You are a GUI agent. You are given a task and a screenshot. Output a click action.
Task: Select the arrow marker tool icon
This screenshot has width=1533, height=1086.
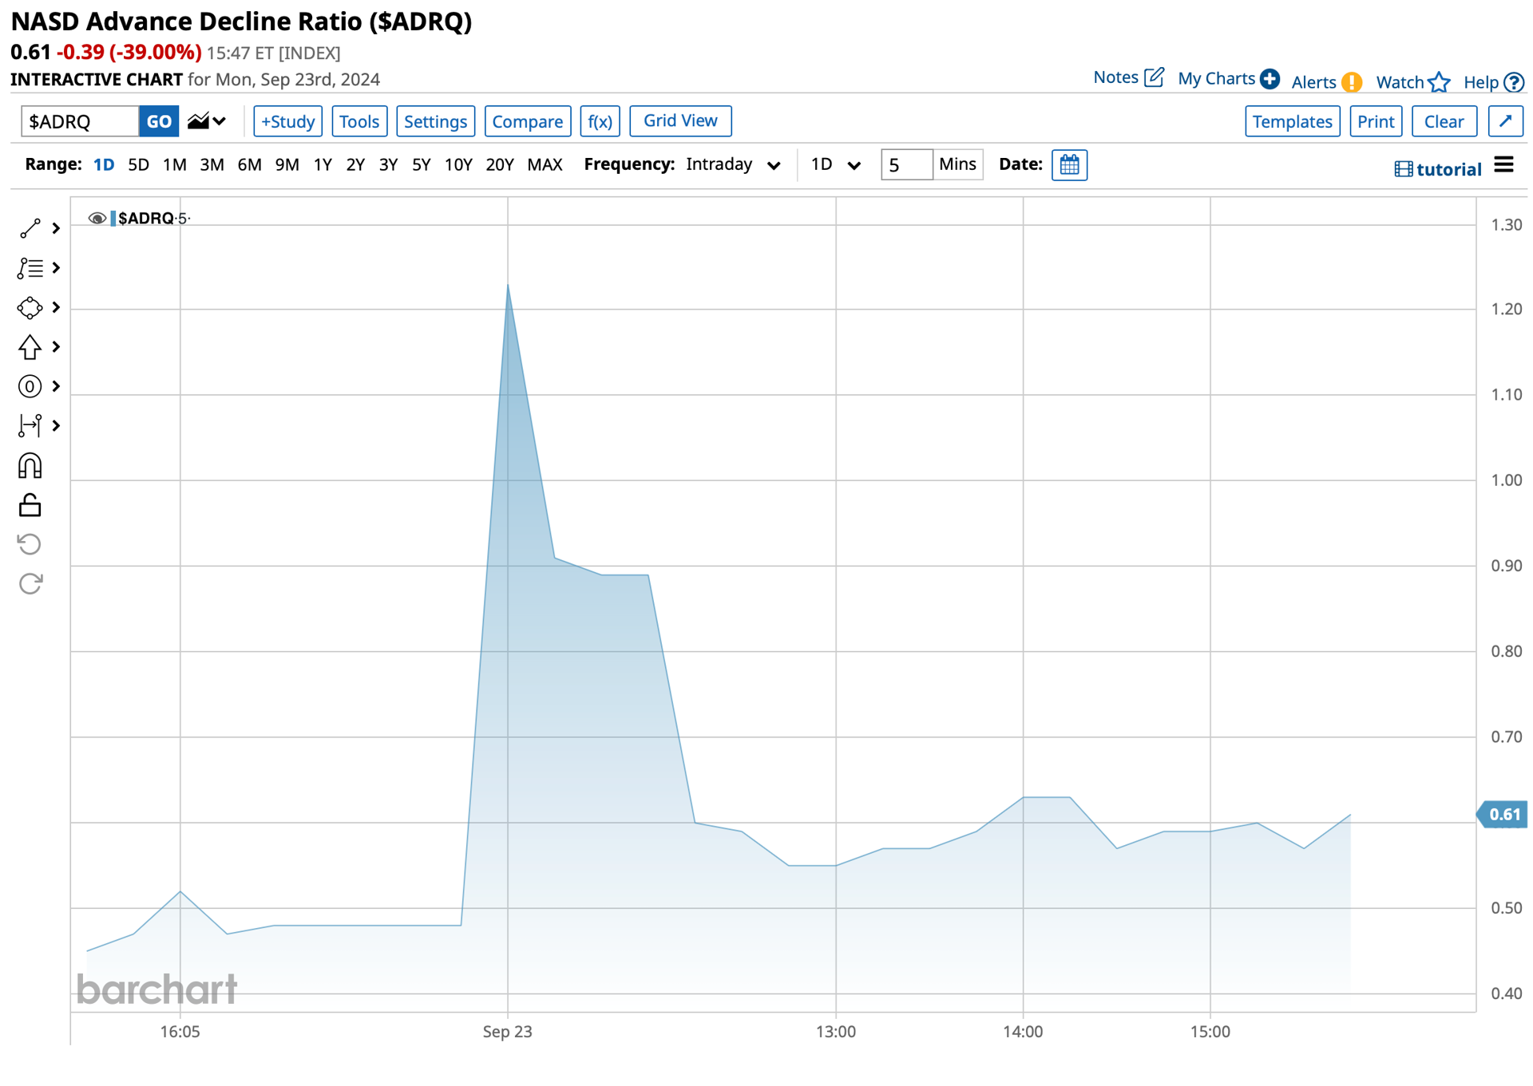pyautogui.click(x=30, y=347)
